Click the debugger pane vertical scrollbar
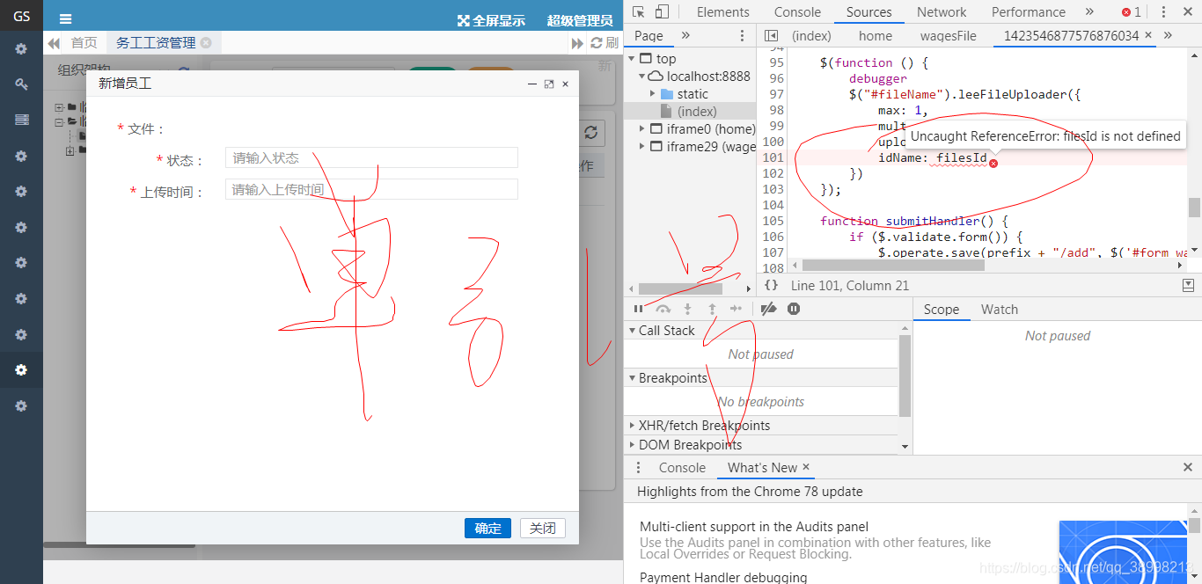This screenshot has height=584, width=1202. tap(905, 376)
